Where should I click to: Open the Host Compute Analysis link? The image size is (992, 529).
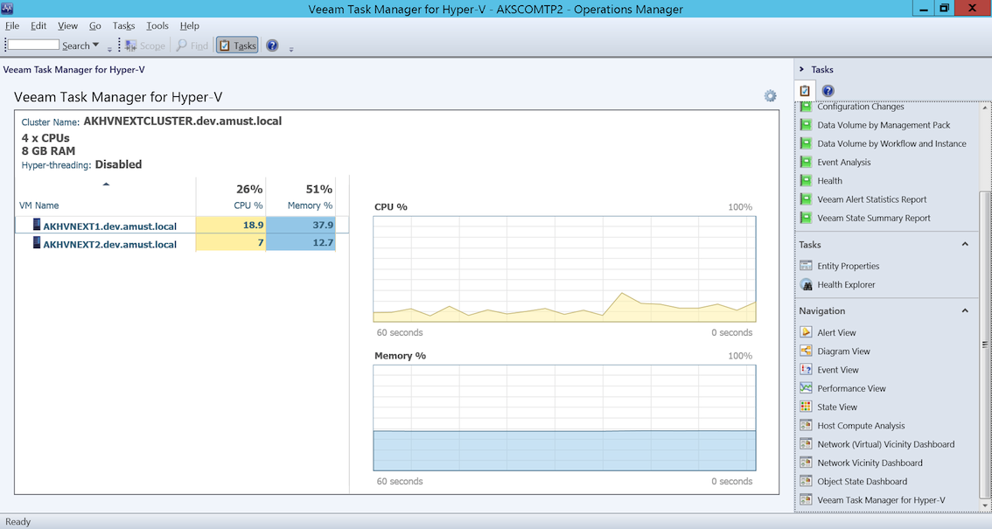coord(861,425)
